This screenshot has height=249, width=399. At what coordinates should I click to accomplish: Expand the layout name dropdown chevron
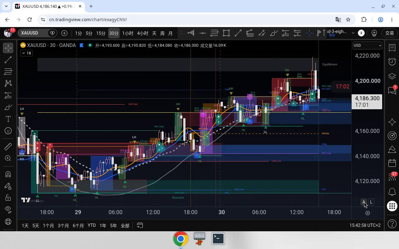tap(353, 33)
